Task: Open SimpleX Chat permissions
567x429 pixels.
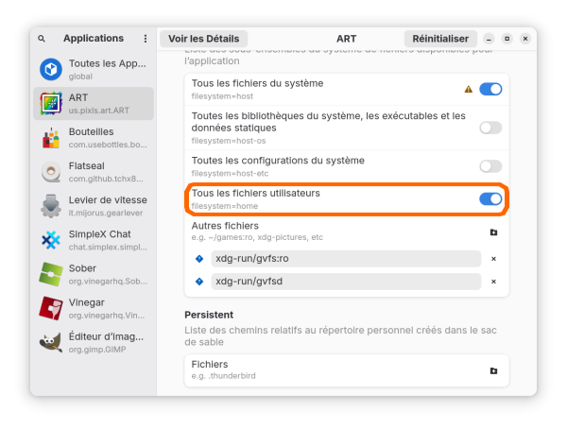Action: click(94, 240)
